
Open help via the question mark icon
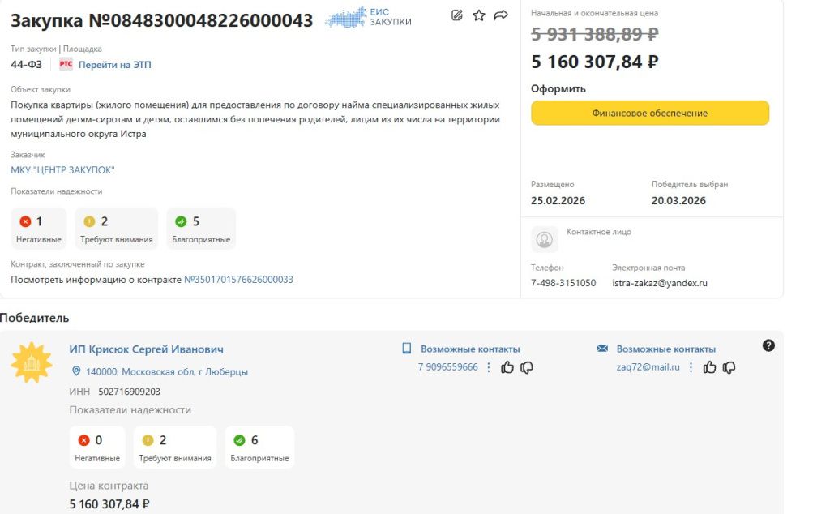[768, 345]
